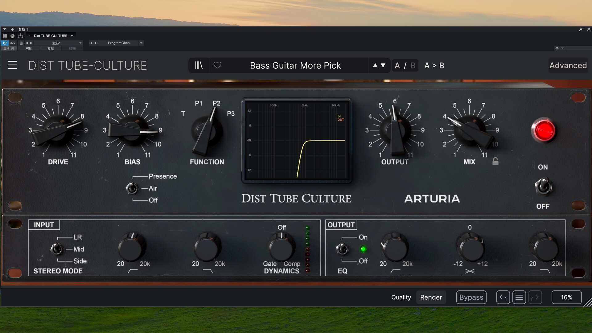Click the input high-pass 20-20k knob

132,247
